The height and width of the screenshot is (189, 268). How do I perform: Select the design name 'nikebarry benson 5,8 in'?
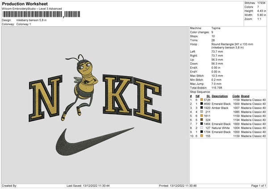[31, 20]
